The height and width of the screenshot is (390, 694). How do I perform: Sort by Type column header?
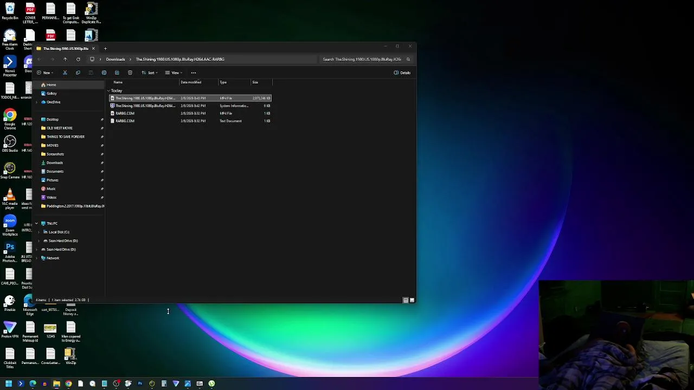[x=234, y=82]
